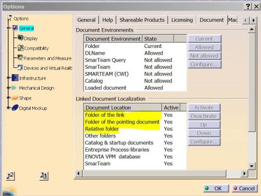Click the General category icon in tree
The image size is (261, 196).
pyautogui.click(x=15, y=28)
